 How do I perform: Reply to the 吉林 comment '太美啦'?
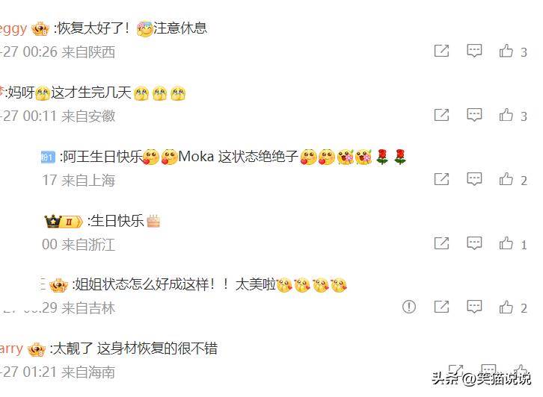474,307
